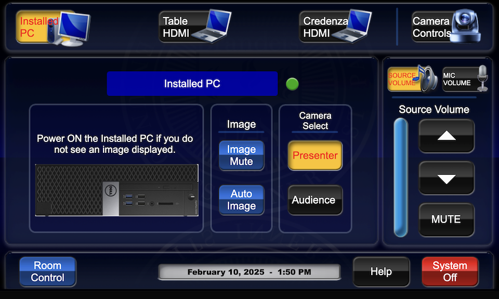
Task: Open Room Control
Action: pyautogui.click(x=48, y=271)
